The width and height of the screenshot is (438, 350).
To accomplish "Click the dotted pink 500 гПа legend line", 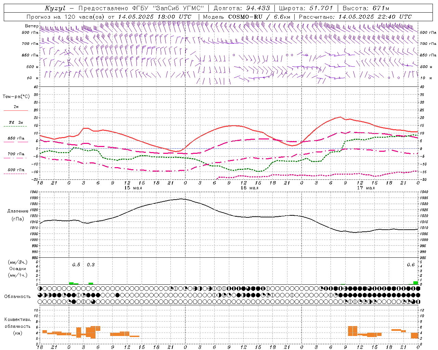I will click(x=15, y=174).
